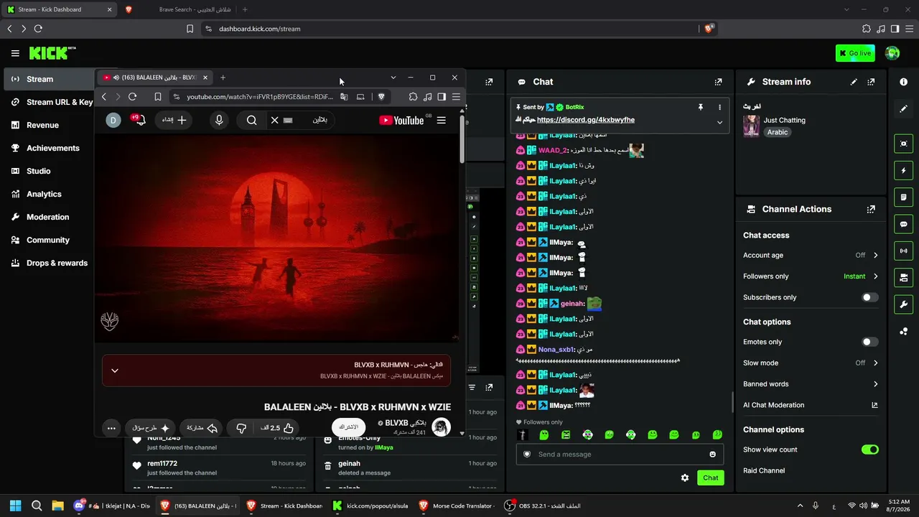Open tab search dropdown in YouTube window

point(393,78)
